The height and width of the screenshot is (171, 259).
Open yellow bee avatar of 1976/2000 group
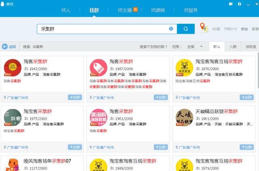pyautogui.click(x=185, y=68)
